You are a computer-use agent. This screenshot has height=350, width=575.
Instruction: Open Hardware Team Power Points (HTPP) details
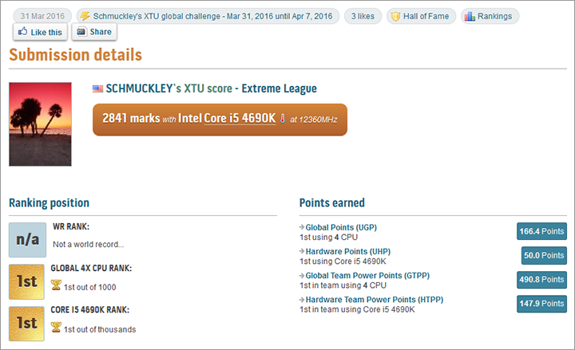click(x=375, y=300)
